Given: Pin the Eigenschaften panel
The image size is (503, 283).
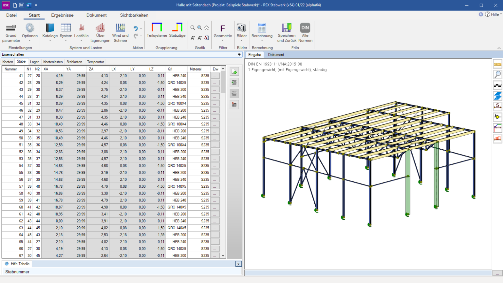Looking at the screenshot, I should [239, 54].
